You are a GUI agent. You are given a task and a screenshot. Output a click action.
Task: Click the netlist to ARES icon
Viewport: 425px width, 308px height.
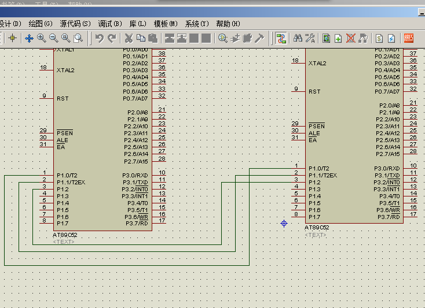tap(408, 38)
